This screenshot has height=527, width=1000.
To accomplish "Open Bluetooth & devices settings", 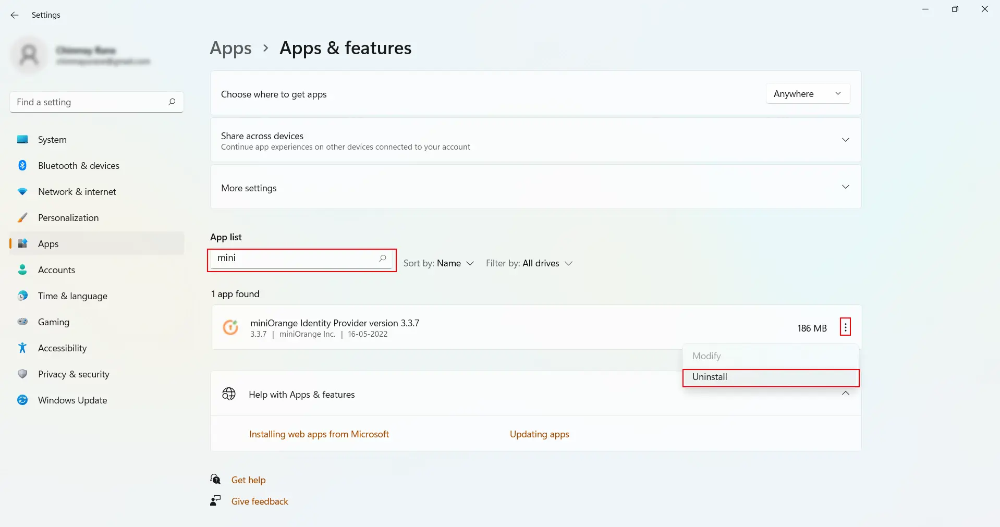I will click(x=78, y=165).
